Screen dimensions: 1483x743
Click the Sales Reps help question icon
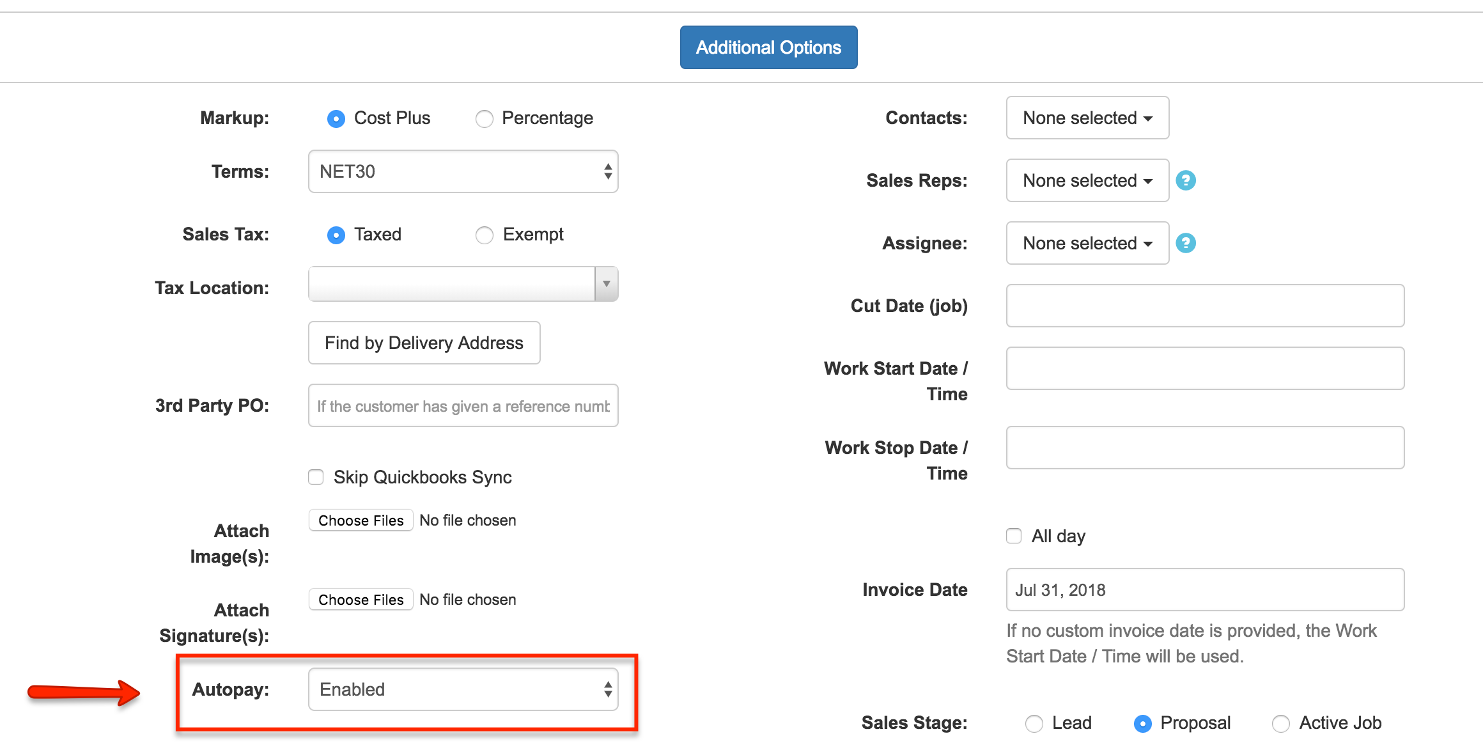pyautogui.click(x=1186, y=180)
